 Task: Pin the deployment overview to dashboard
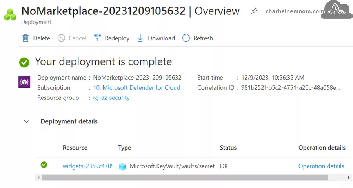254,11
